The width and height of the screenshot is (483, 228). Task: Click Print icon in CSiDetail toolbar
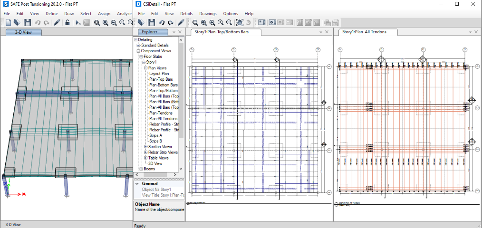coord(327,22)
